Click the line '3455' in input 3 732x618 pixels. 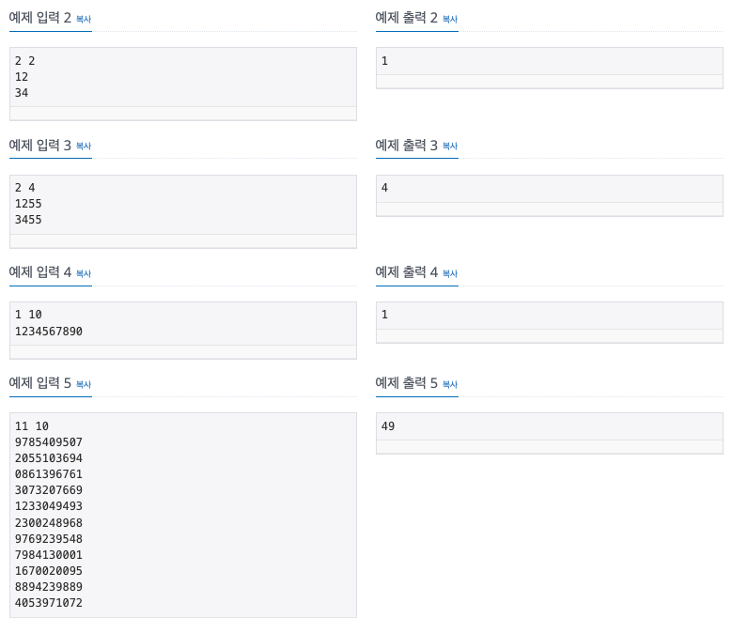coord(28,220)
